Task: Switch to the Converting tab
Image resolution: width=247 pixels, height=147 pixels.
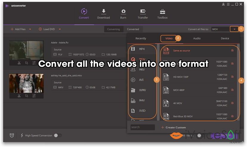Action: click(x=113, y=29)
